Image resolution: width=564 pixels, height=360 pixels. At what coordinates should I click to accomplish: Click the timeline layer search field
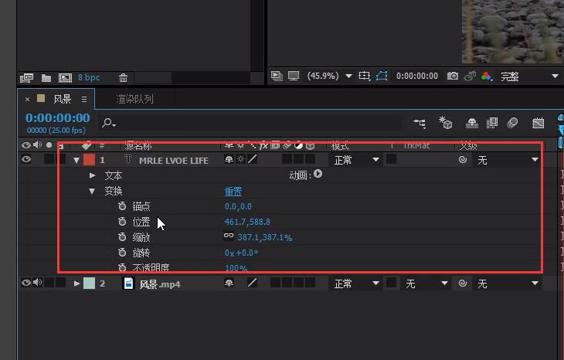pyautogui.click(x=252, y=124)
